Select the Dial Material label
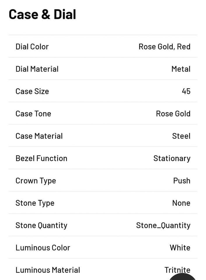The height and width of the screenshot is (280, 206). (x=37, y=69)
